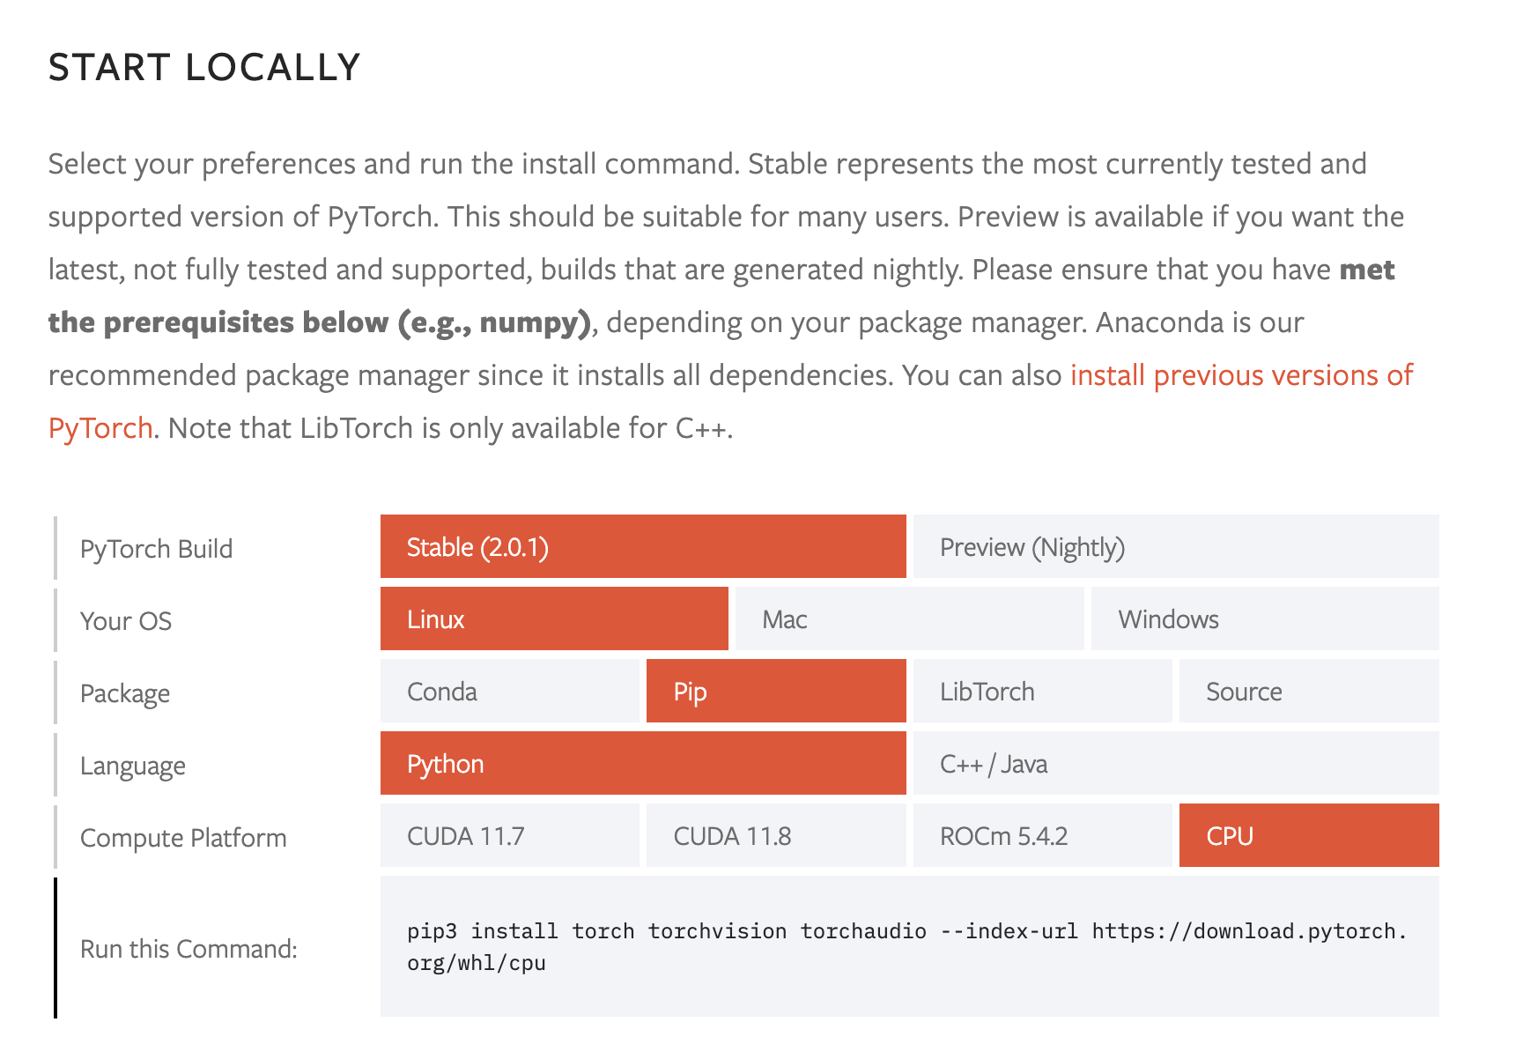The width and height of the screenshot is (1538, 1059).
Task: Select the Stable (2.0.1) build option
Action: click(643, 546)
